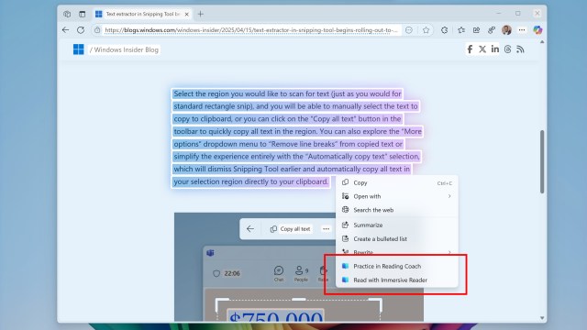Select Search the web menu entry
Viewport: 587px width, 330px height.
pyautogui.click(x=397, y=210)
